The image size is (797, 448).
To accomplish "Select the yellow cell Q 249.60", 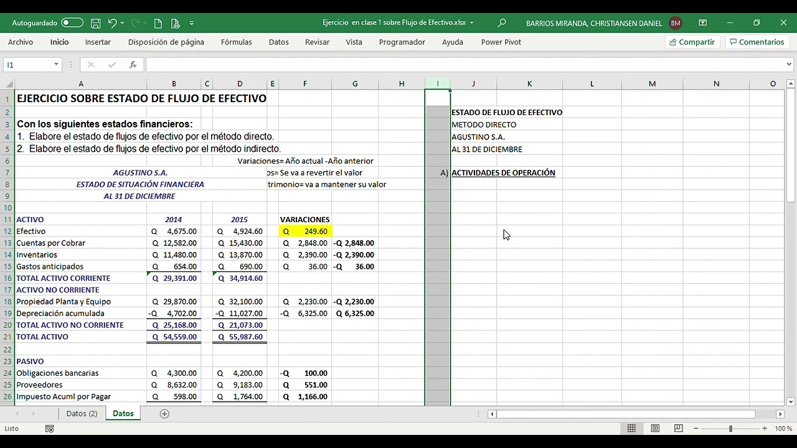I will coord(305,231).
